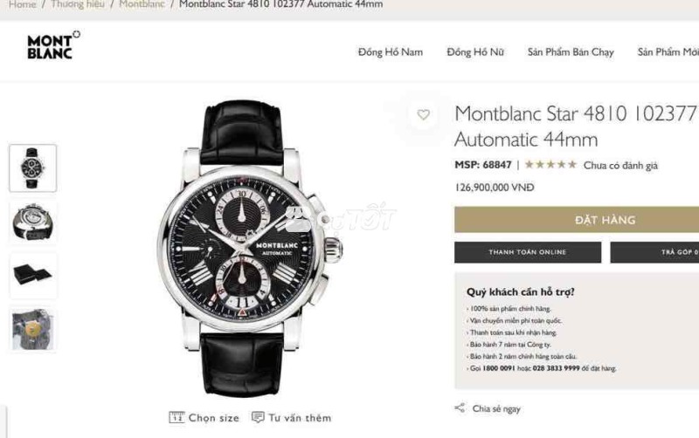The height and width of the screenshot is (438, 699).
Task: Open Sản Phẩm Bán Chạy menu item
Action: (x=571, y=52)
